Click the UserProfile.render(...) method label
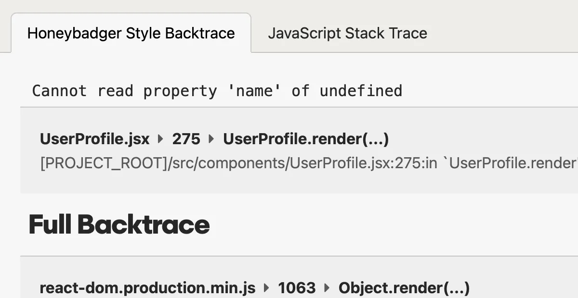 tap(306, 139)
